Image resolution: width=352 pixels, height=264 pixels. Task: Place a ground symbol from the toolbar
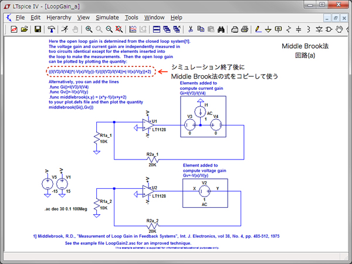click(x=269, y=29)
